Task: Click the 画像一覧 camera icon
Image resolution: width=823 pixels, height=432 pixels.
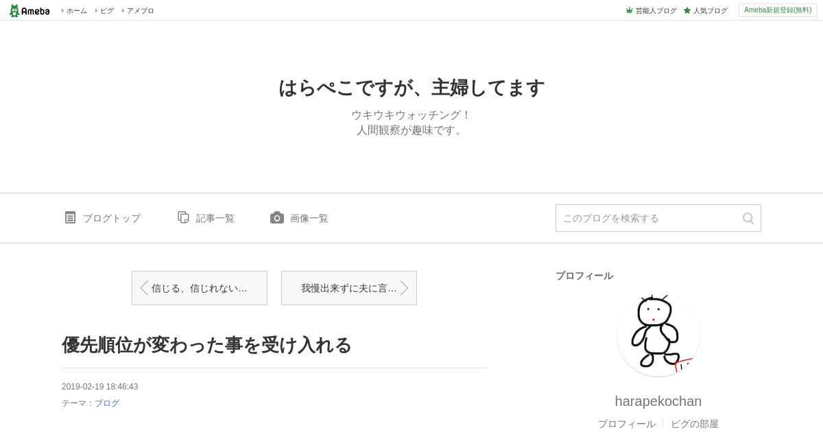Action: 277,217
